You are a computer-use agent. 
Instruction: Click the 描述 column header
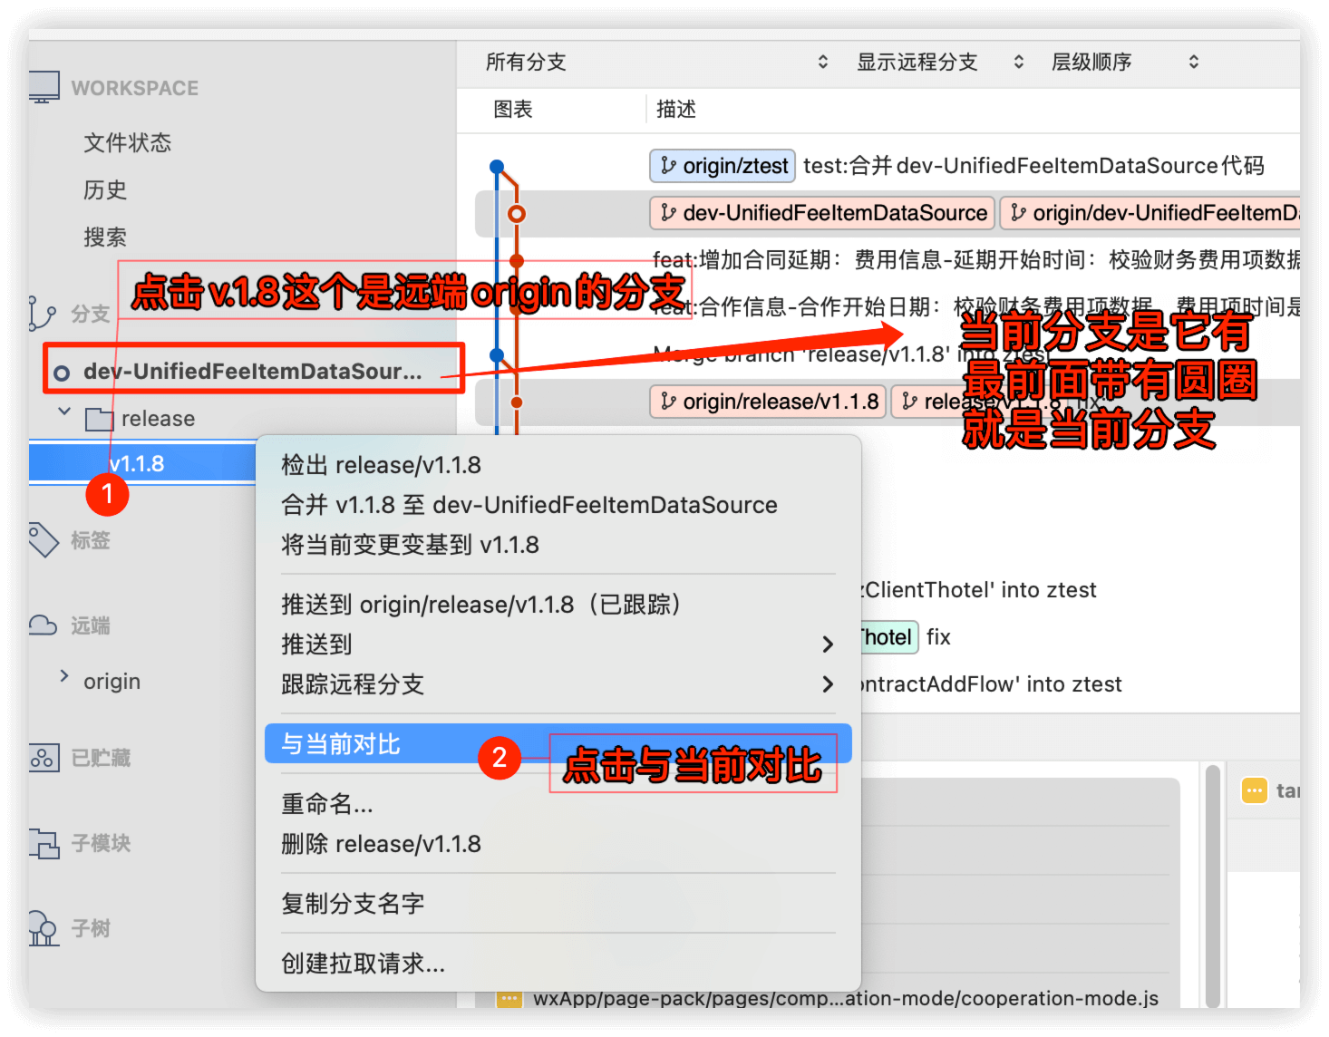tap(676, 110)
